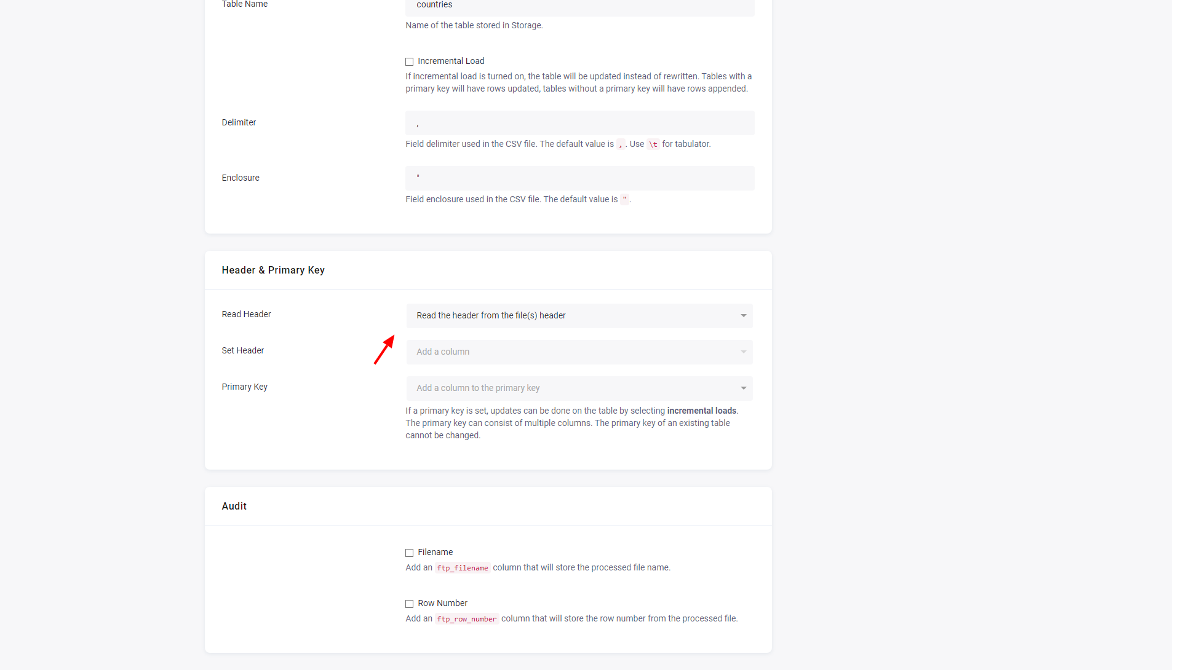Click the Set Header label
This screenshot has width=1181, height=670.
pyautogui.click(x=243, y=351)
